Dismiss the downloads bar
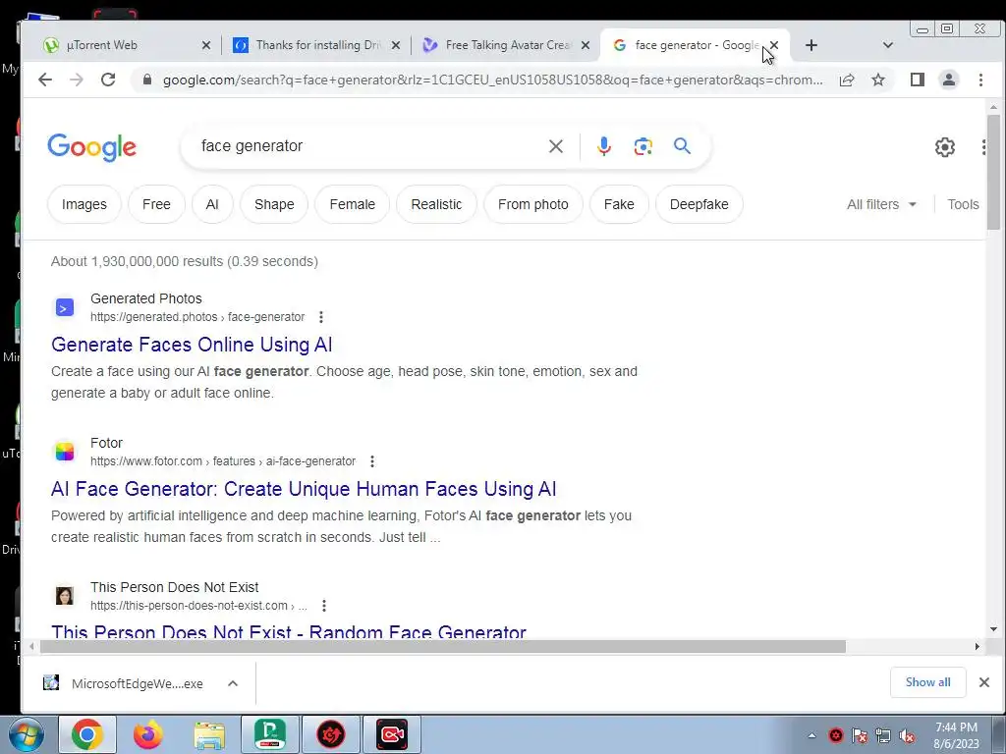This screenshot has width=1006, height=754. point(984,682)
